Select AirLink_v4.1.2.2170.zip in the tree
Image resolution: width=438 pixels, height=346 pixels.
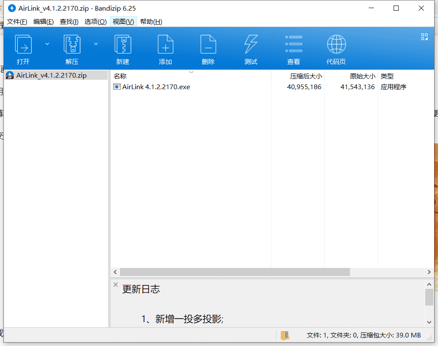point(56,75)
